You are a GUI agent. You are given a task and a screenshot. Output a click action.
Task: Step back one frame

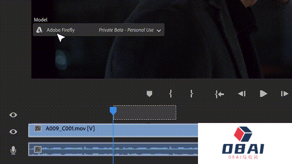tap(242, 94)
